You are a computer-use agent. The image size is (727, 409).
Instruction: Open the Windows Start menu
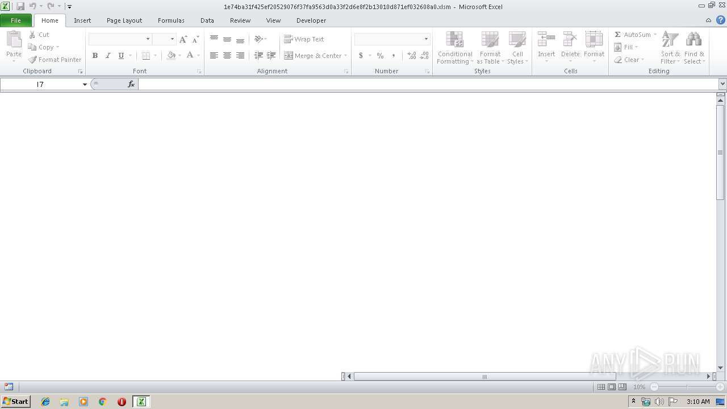[15, 402]
